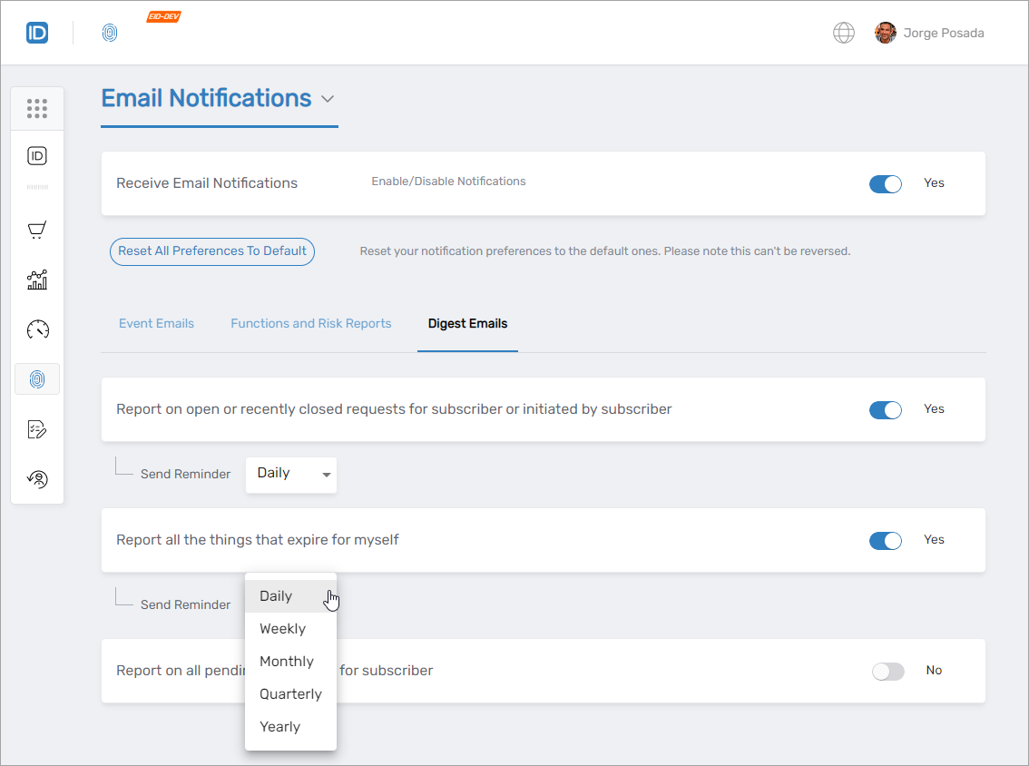
Task: Click the globe language selector
Action: coord(843,32)
